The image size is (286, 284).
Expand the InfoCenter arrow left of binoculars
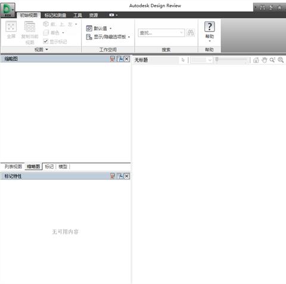pos(256,8)
